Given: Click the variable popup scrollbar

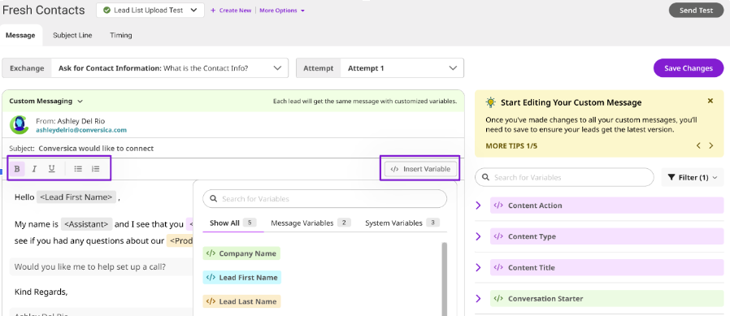Looking at the screenshot, I should (444, 279).
